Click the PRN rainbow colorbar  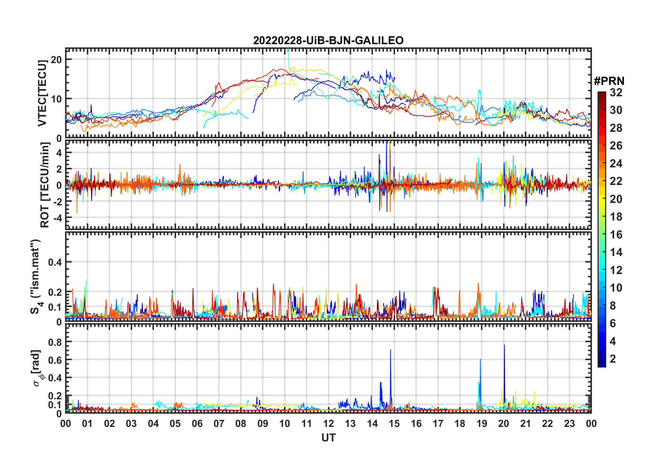tap(601, 229)
